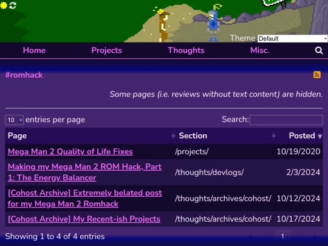This screenshot has height=246, width=328.
Task: Open the Misc. navigation item
Action: pos(260,50)
